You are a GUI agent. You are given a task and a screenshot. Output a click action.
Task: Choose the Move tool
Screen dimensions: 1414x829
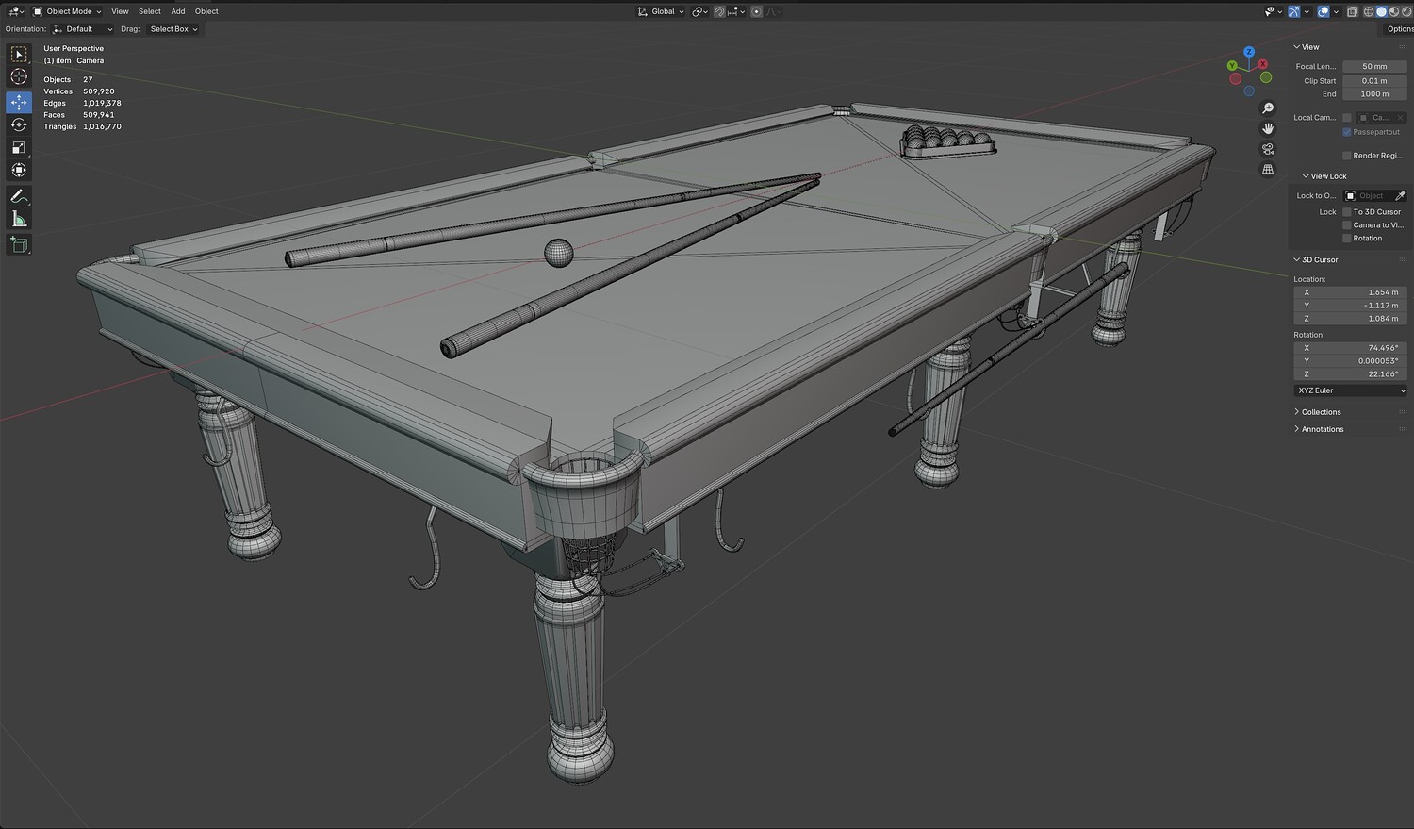tap(19, 102)
